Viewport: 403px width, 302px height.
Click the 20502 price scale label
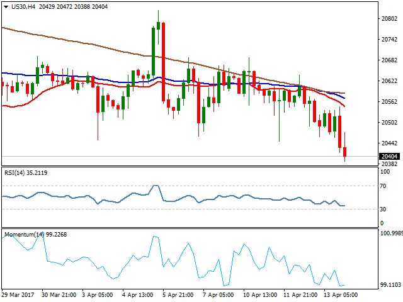point(389,123)
